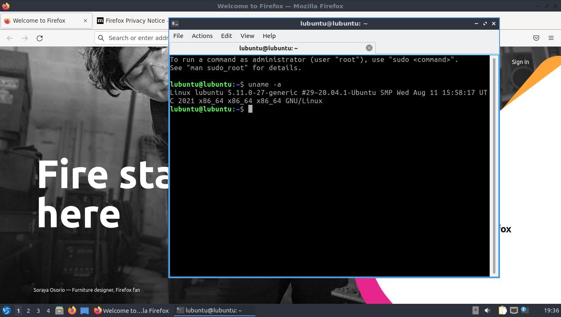Screen dimensions: 561x317
Task: Click 'Linux lubuntu 5.11.0-27-generic' output line
Action: pyautogui.click(x=328, y=92)
